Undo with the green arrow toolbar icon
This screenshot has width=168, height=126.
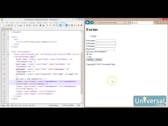click(x=34, y=25)
